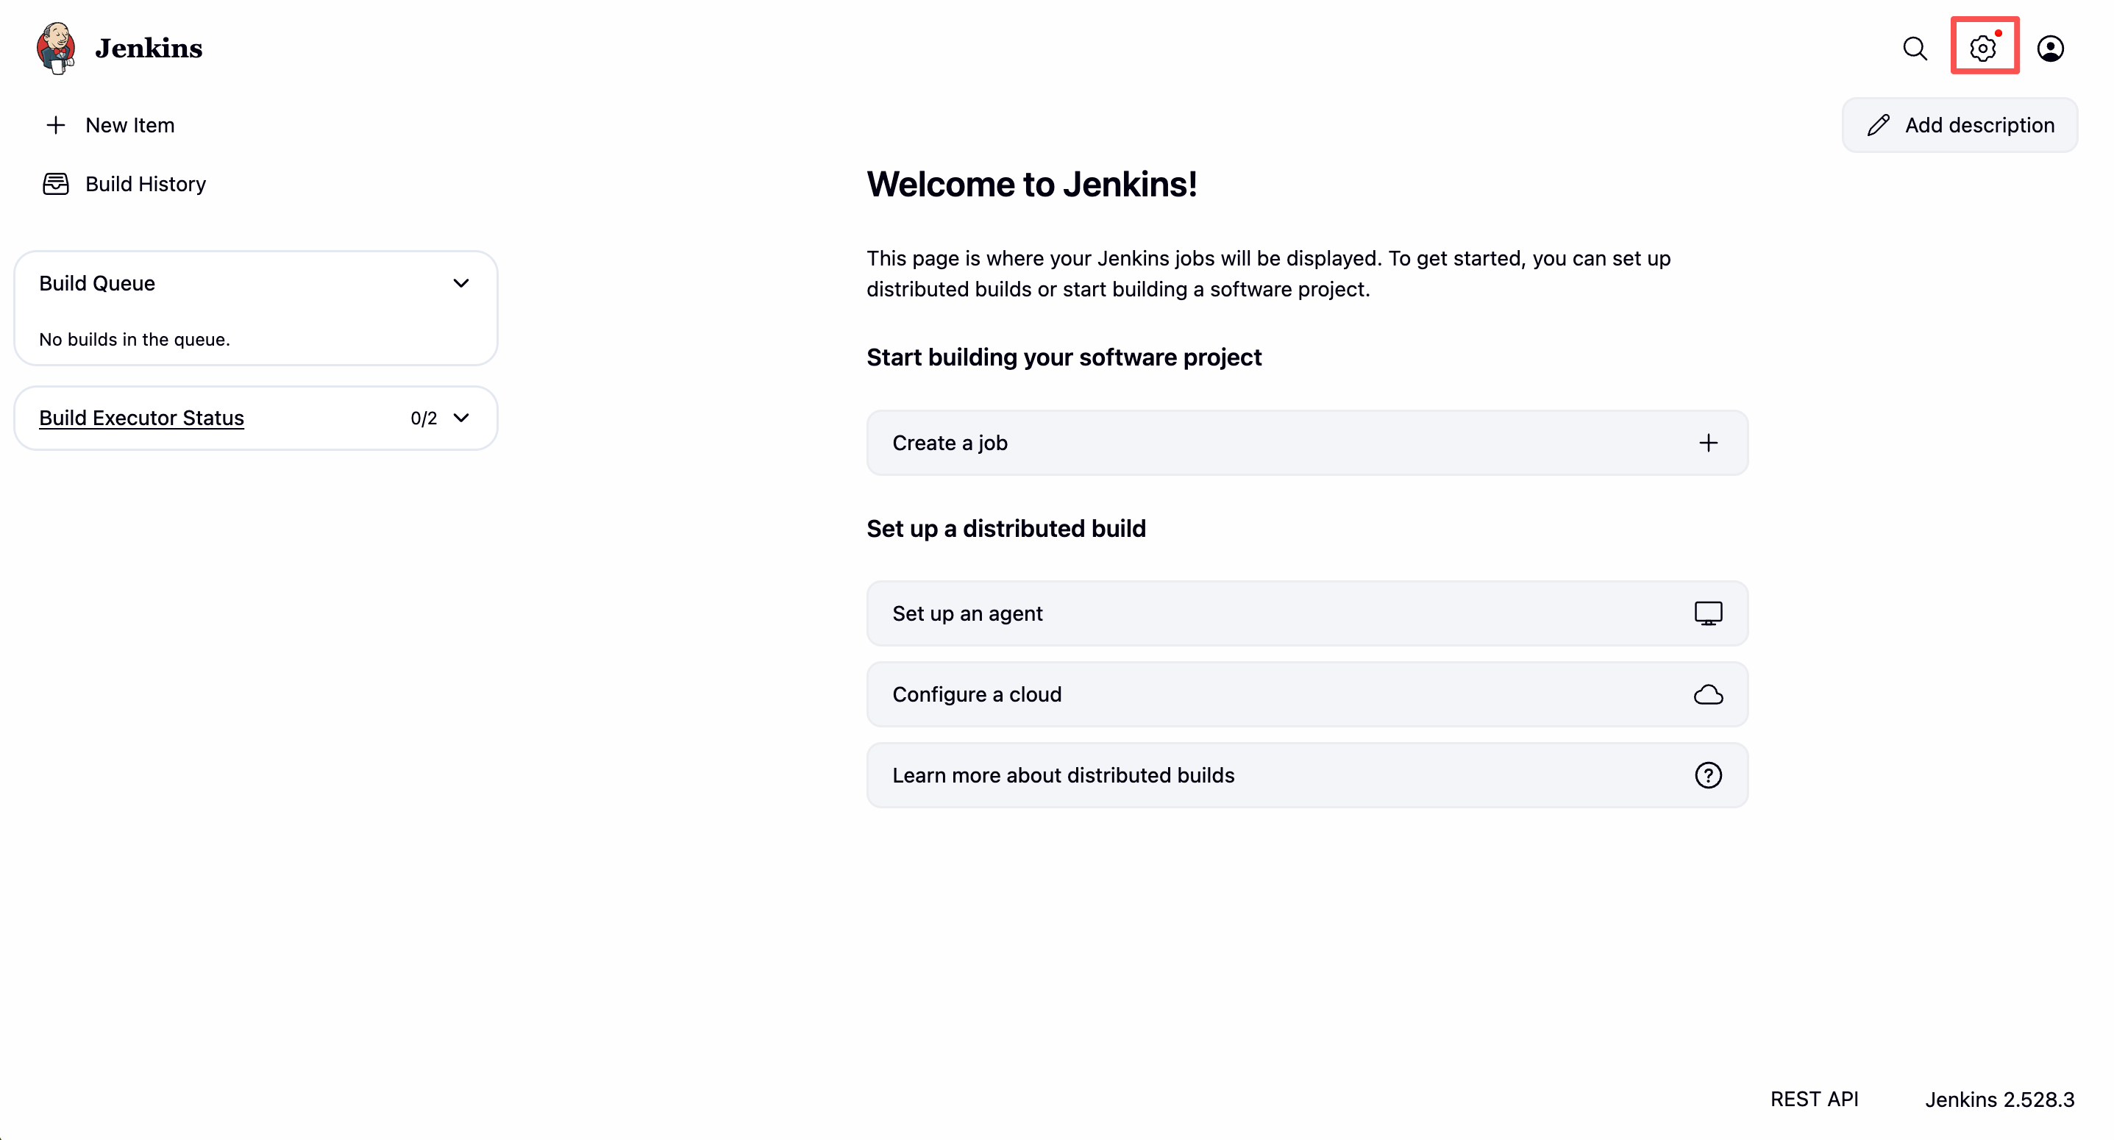Open Manage Jenkins gear icon
This screenshot has height=1140, width=2114.
click(x=1982, y=49)
